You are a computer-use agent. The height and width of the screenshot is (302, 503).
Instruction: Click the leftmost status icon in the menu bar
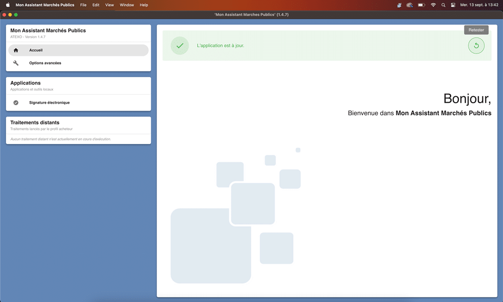(x=399, y=5)
